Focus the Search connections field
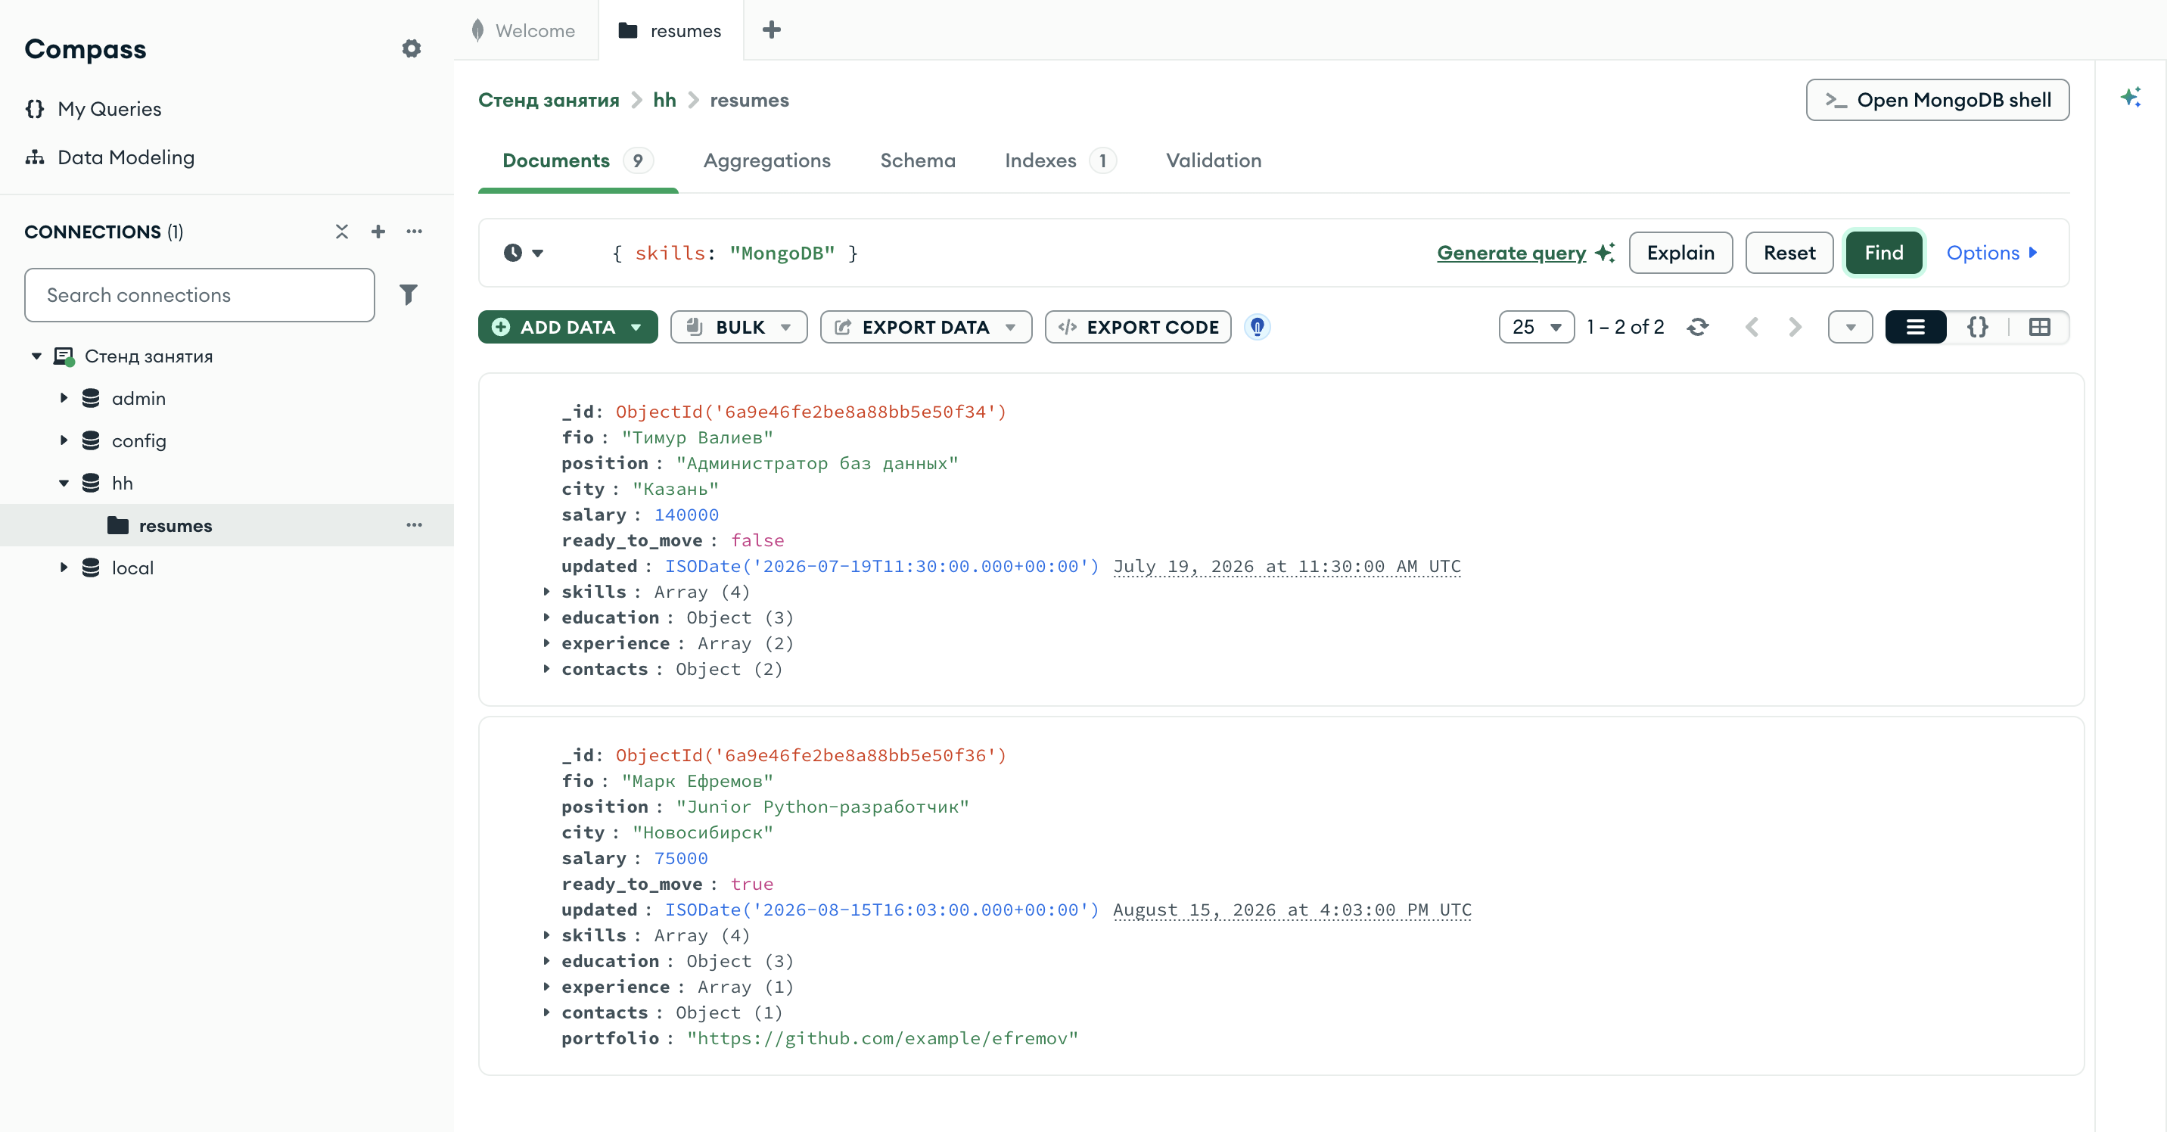The height and width of the screenshot is (1132, 2167). click(x=199, y=295)
